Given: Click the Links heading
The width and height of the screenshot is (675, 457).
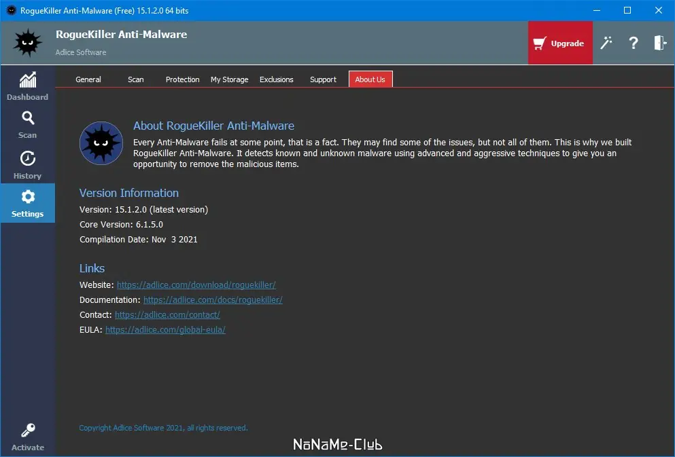Looking at the screenshot, I should [x=92, y=268].
